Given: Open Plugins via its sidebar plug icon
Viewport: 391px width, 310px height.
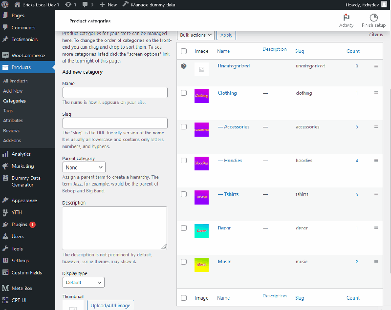Looking at the screenshot, I should coord(5,224).
